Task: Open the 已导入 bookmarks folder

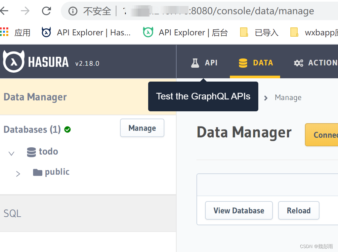Action: point(259,32)
